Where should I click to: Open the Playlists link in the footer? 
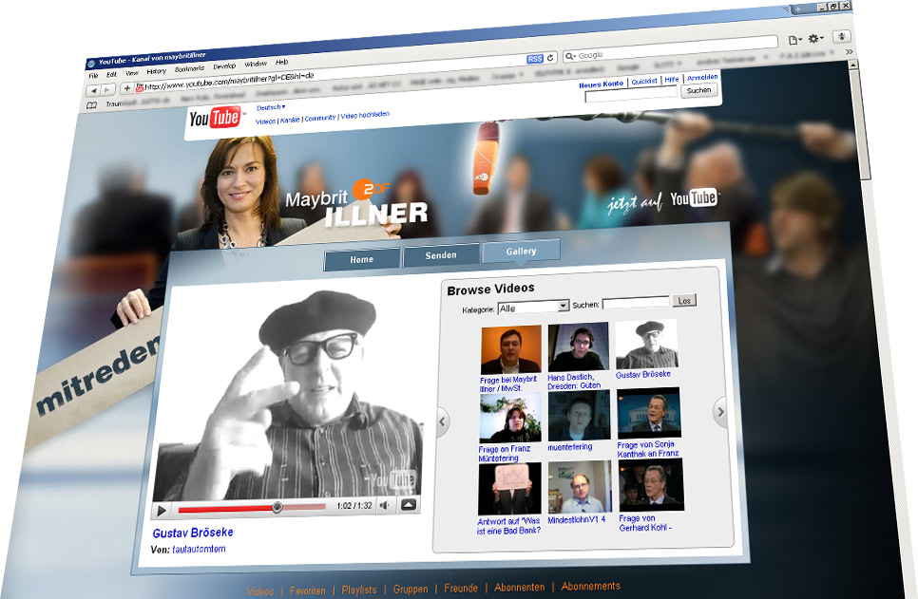[359, 590]
